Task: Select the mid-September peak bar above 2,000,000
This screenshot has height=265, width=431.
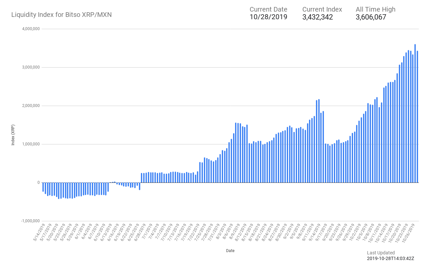Action: (x=319, y=141)
